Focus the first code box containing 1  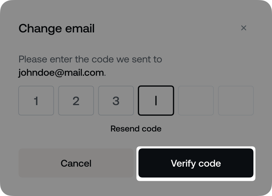tap(36, 101)
